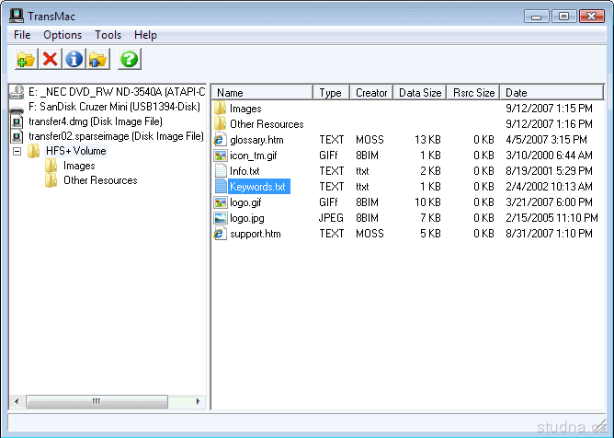This screenshot has height=438, width=614.
Task: Select logo.jpg in the file list
Action: (248, 218)
